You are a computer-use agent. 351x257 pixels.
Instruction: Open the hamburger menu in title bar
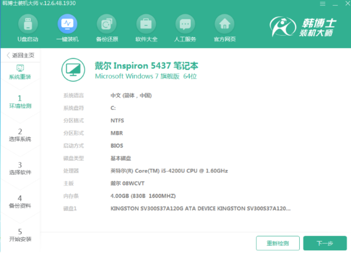[x=322, y=4]
